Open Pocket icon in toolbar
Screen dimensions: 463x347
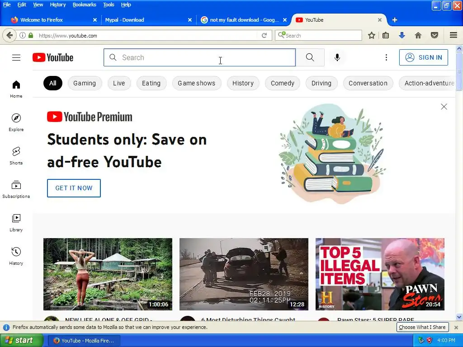[435, 35]
